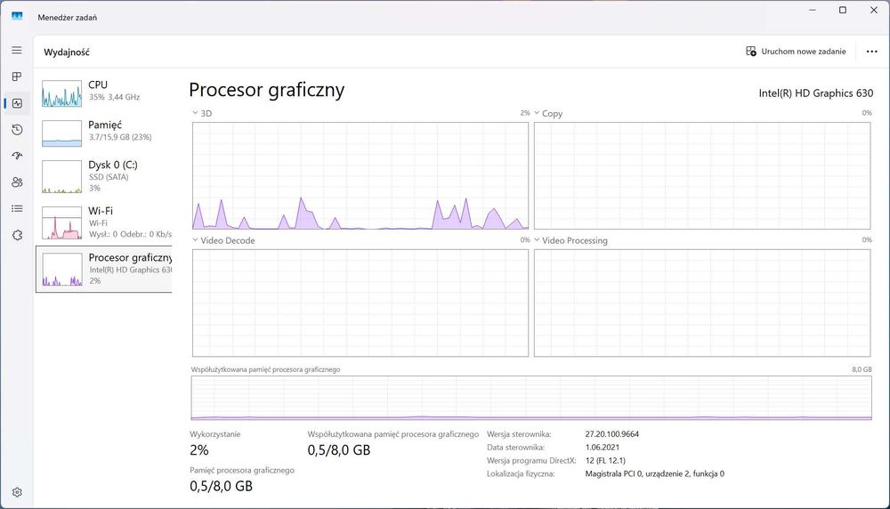Open the App history sidebar icon
Viewport: 890px width, 509px height.
pos(17,130)
